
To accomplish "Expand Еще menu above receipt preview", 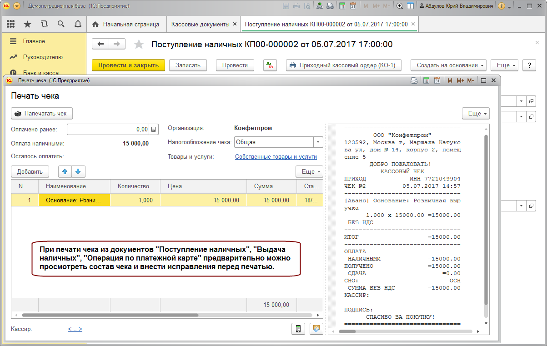I will (x=476, y=114).
